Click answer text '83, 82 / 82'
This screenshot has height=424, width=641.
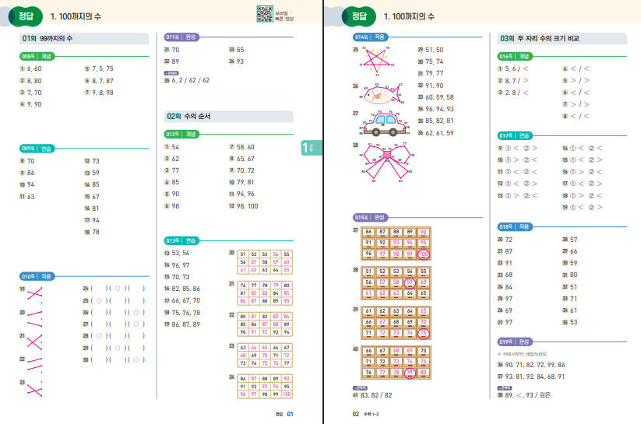tap(376, 395)
